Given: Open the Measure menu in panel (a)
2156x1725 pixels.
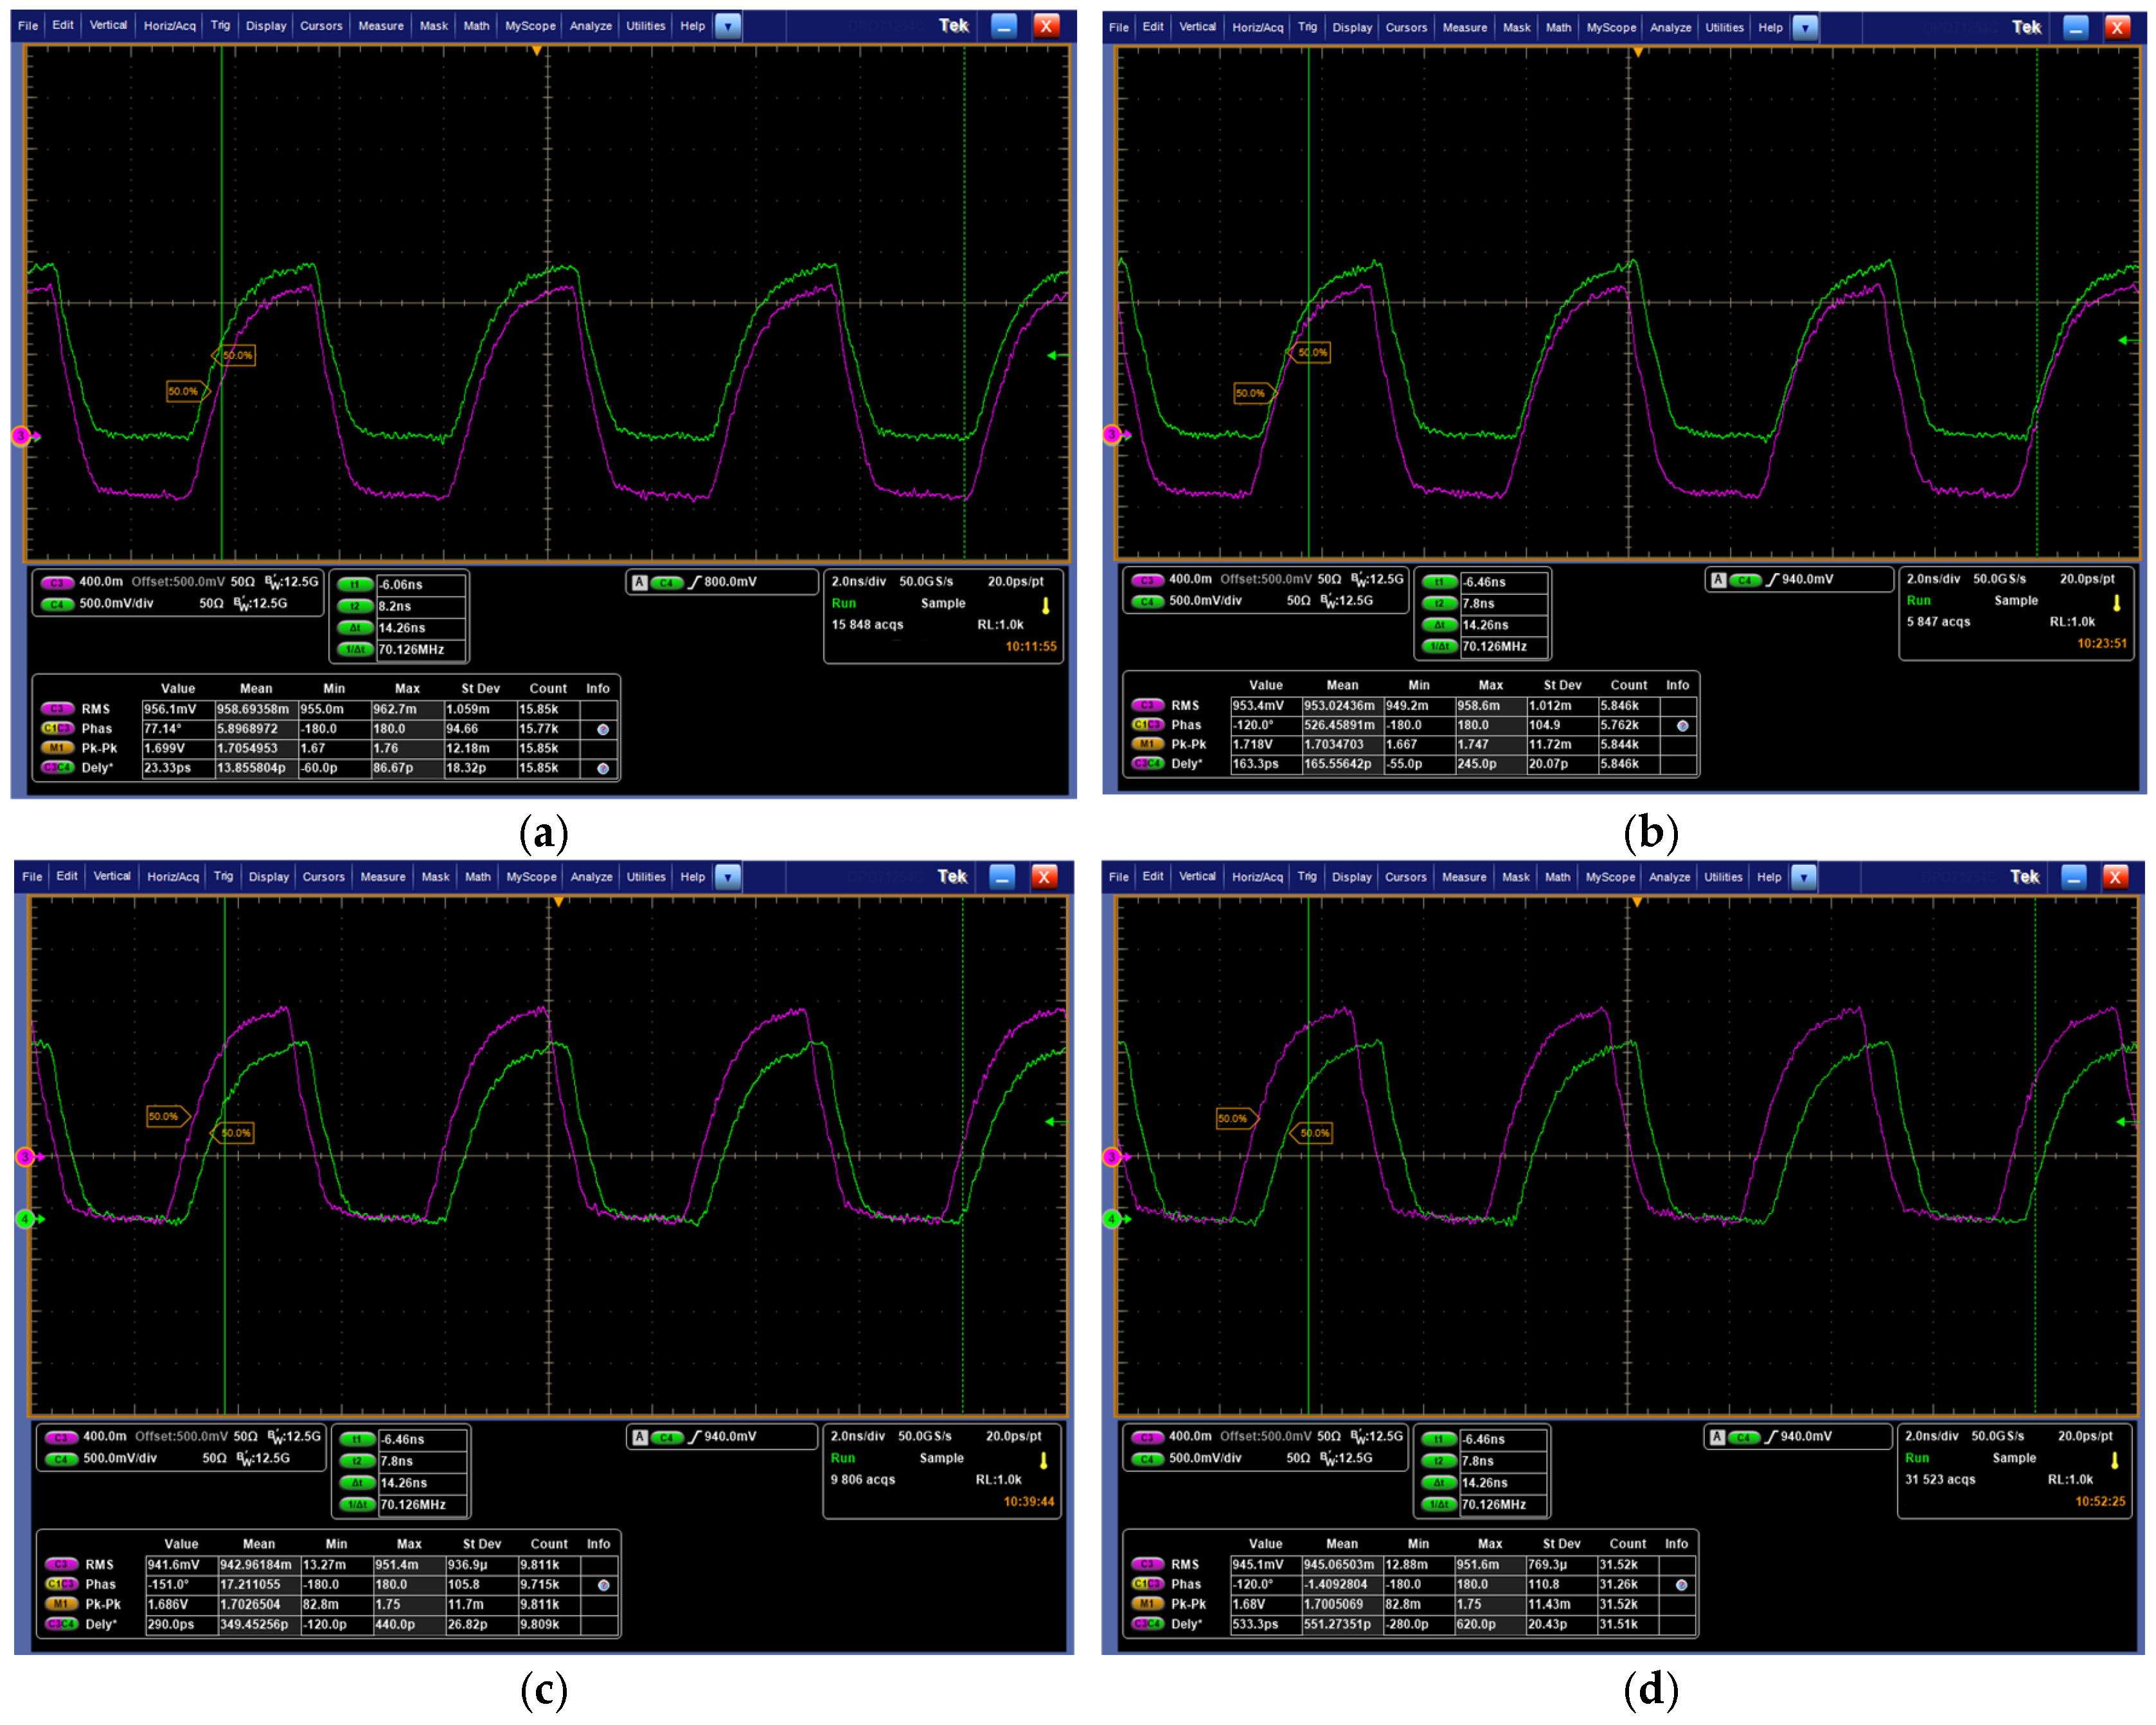Looking at the screenshot, I should pos(381,26).
